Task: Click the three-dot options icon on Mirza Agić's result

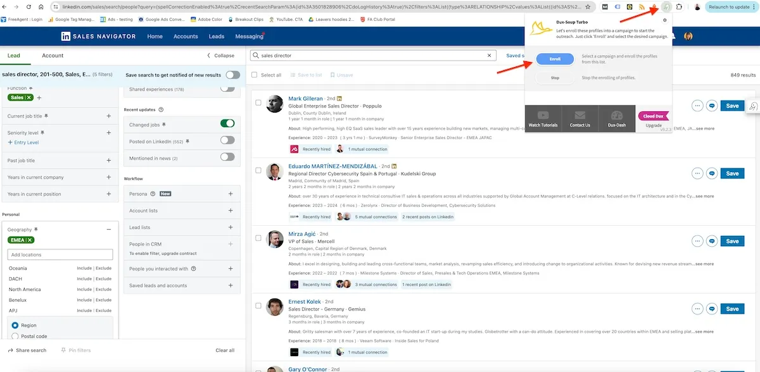Action: point(697,240)
